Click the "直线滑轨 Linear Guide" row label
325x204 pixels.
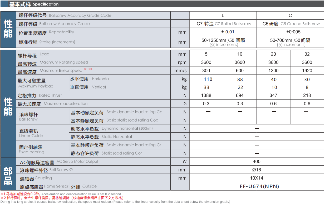tap(31, 133)
